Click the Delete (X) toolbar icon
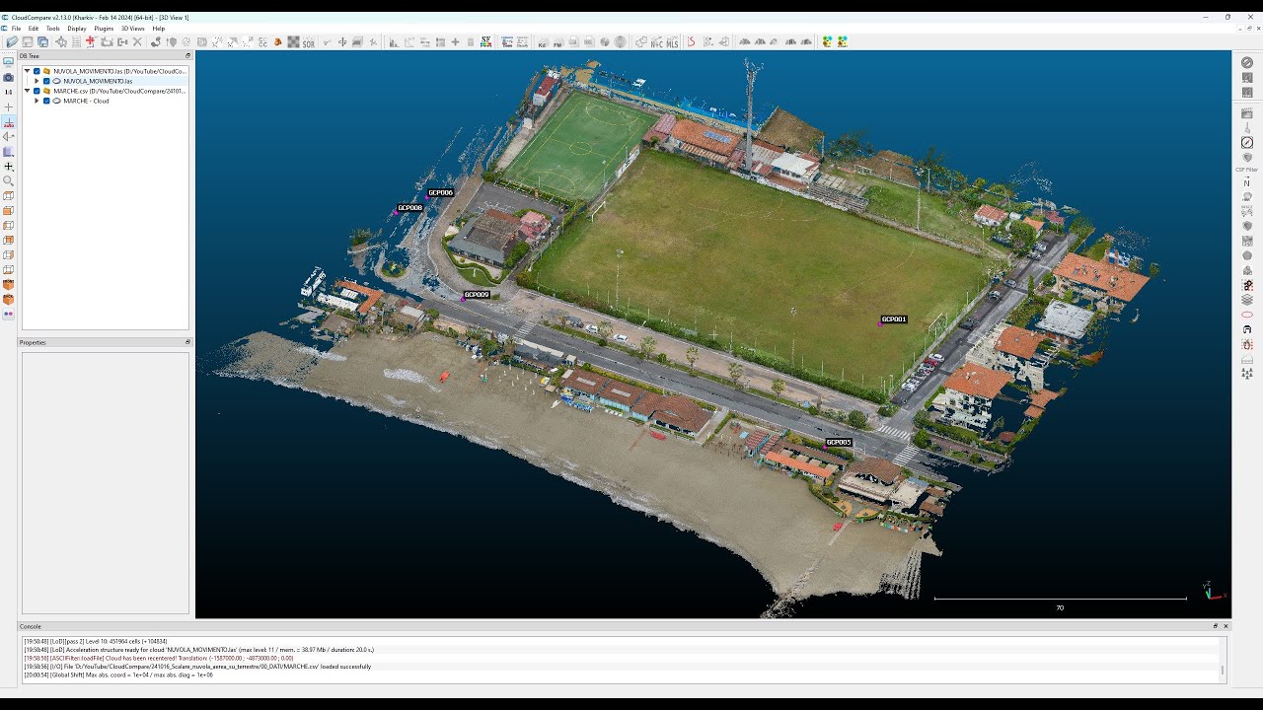The height and width of the screenshot is (710, 1263). click(x=137, y=41)
